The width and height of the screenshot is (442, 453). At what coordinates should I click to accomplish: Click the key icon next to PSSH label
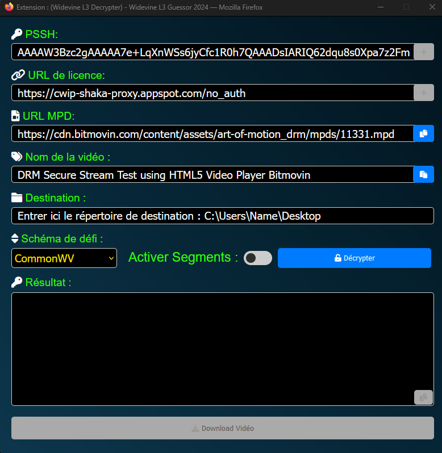point(17,34)
